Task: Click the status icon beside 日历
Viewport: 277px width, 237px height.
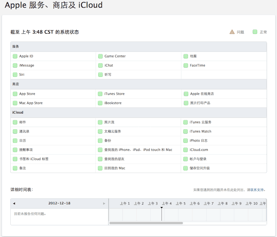Action: tap(15, 141)
